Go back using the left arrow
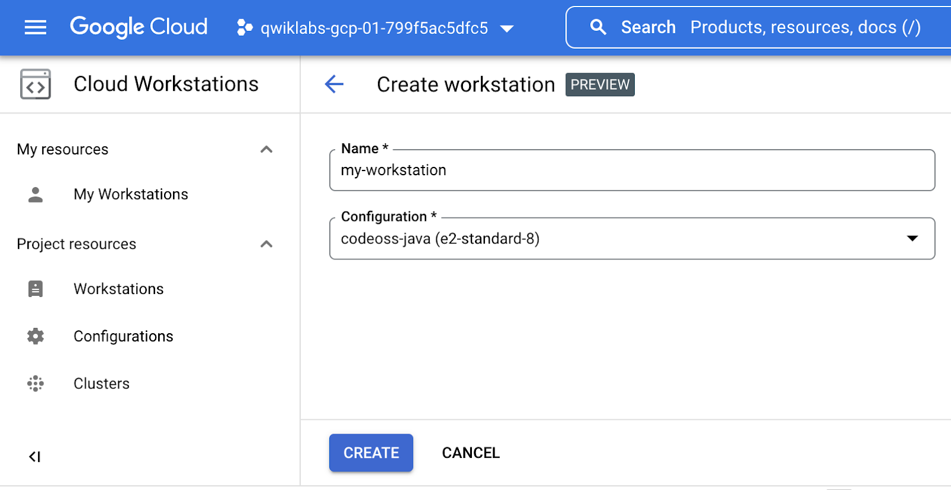Image resolution: width=951 pixels, height=490 pixels. click(x=334, y=84)
